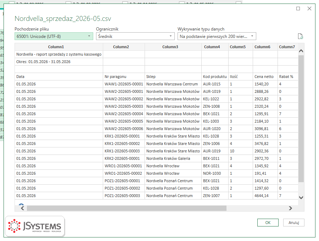Click the 'Ilość' cell
This screenshot has width=319, height=241.
(x=241, y=77)
